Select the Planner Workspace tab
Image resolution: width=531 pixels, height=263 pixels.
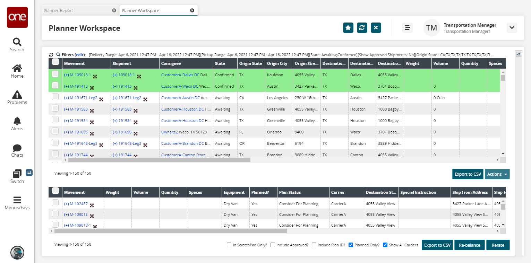[140, 10]
